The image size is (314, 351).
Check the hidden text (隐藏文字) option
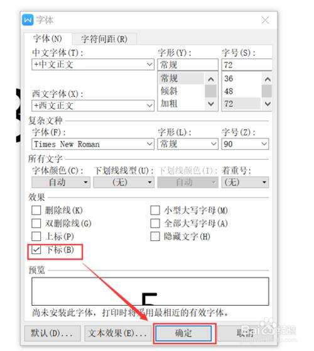tap(155, 237)
